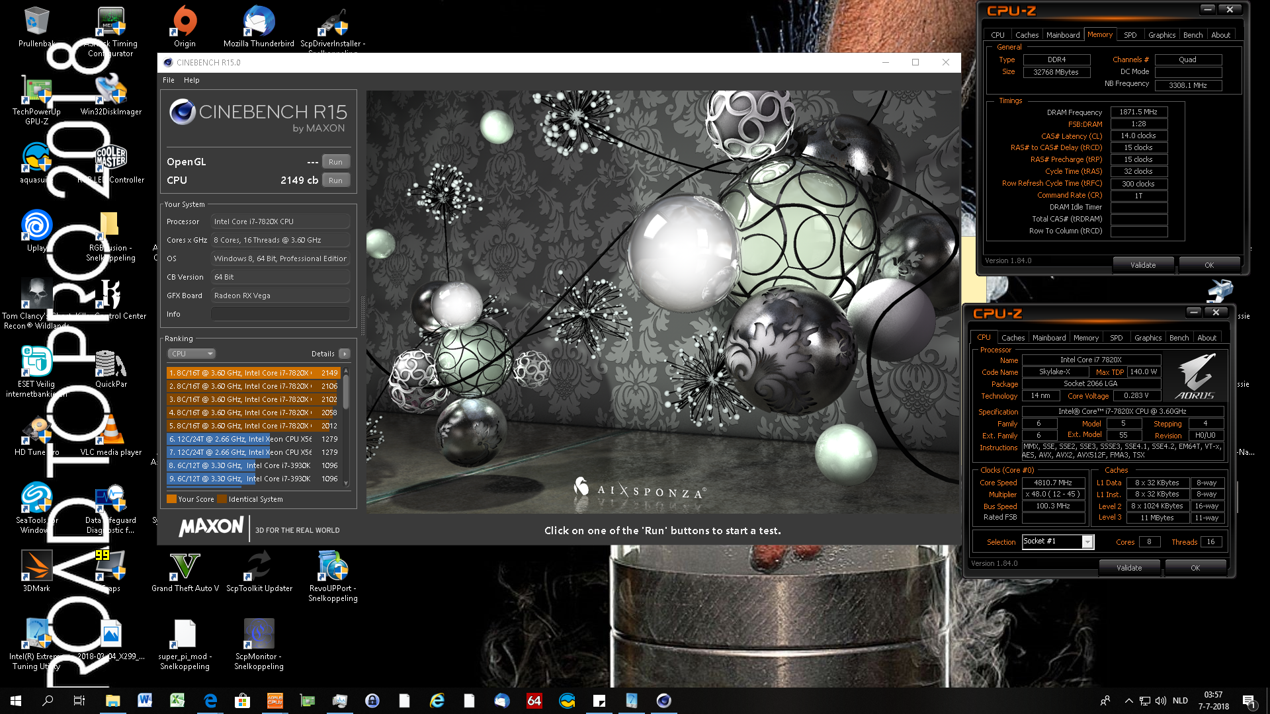
Task: Open the Mozilla Thunderbird desktop icon
Action: coord(259,26)
